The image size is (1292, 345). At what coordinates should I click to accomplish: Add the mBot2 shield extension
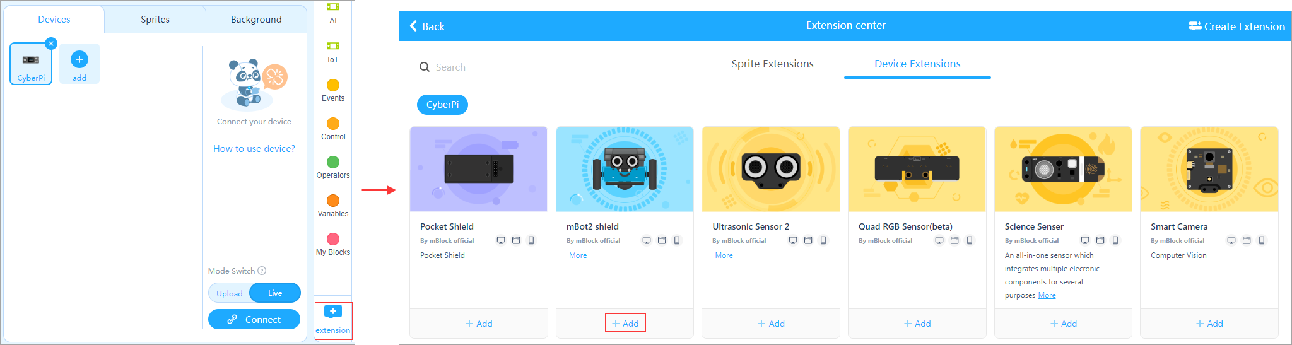(625, 323)
